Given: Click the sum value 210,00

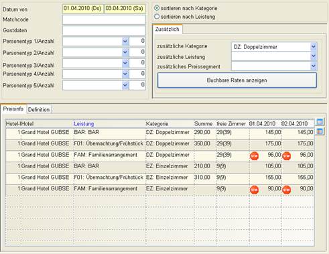Looking at the screenshot, I should click(x=202, y=166).
